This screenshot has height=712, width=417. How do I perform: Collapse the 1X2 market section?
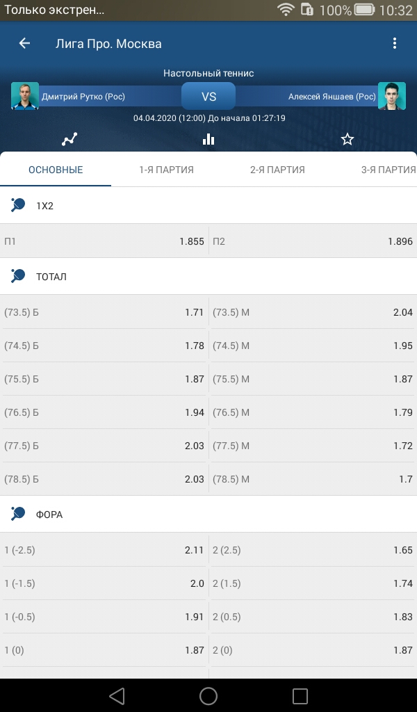208,206
